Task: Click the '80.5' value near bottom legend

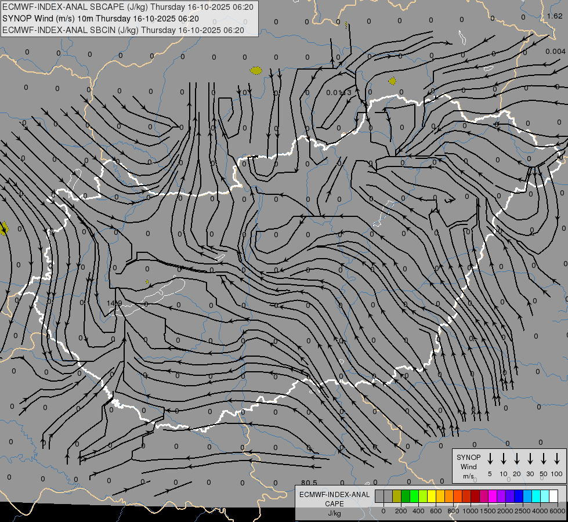Action: tap(309, 483)
